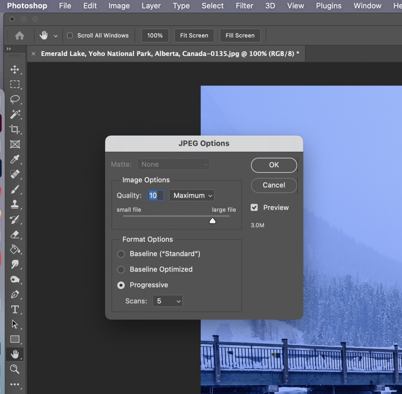Select the Crop tool

(x=15, y=129)
